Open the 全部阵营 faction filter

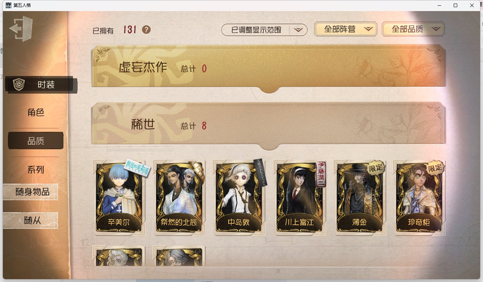coord(346,29)
